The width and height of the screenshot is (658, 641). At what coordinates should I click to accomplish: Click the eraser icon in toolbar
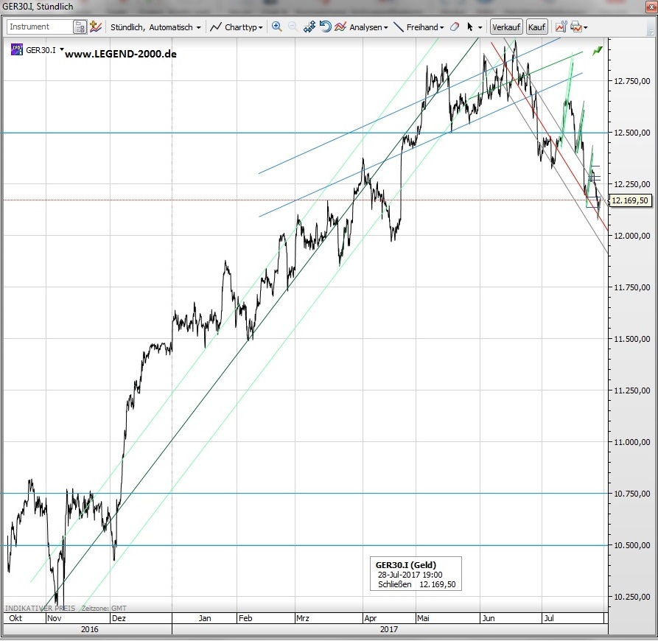coord(454,27)
